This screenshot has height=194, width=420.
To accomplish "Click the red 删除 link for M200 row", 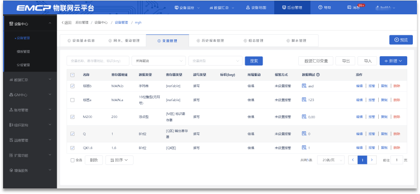I will click(x=397, y=117).
